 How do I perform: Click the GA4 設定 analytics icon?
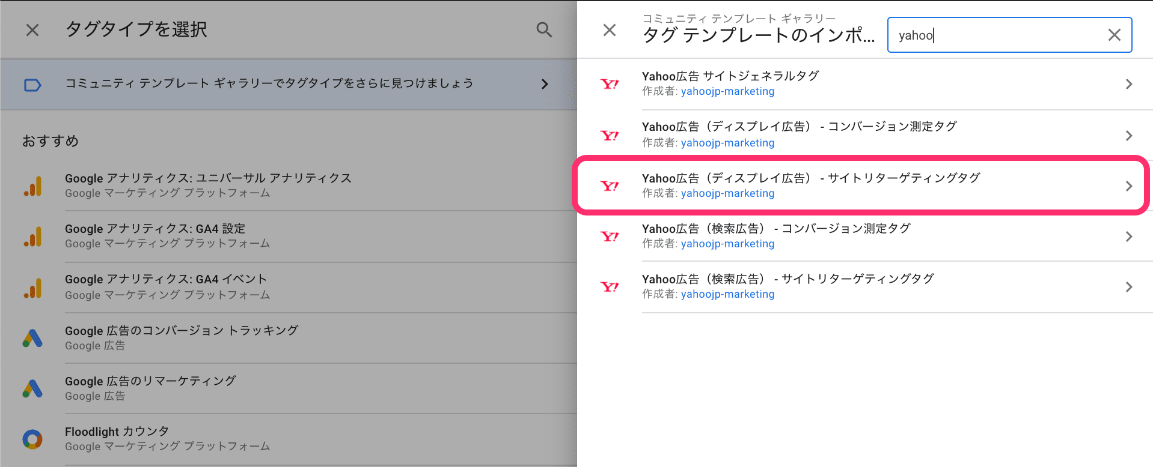tap(32, 237)
